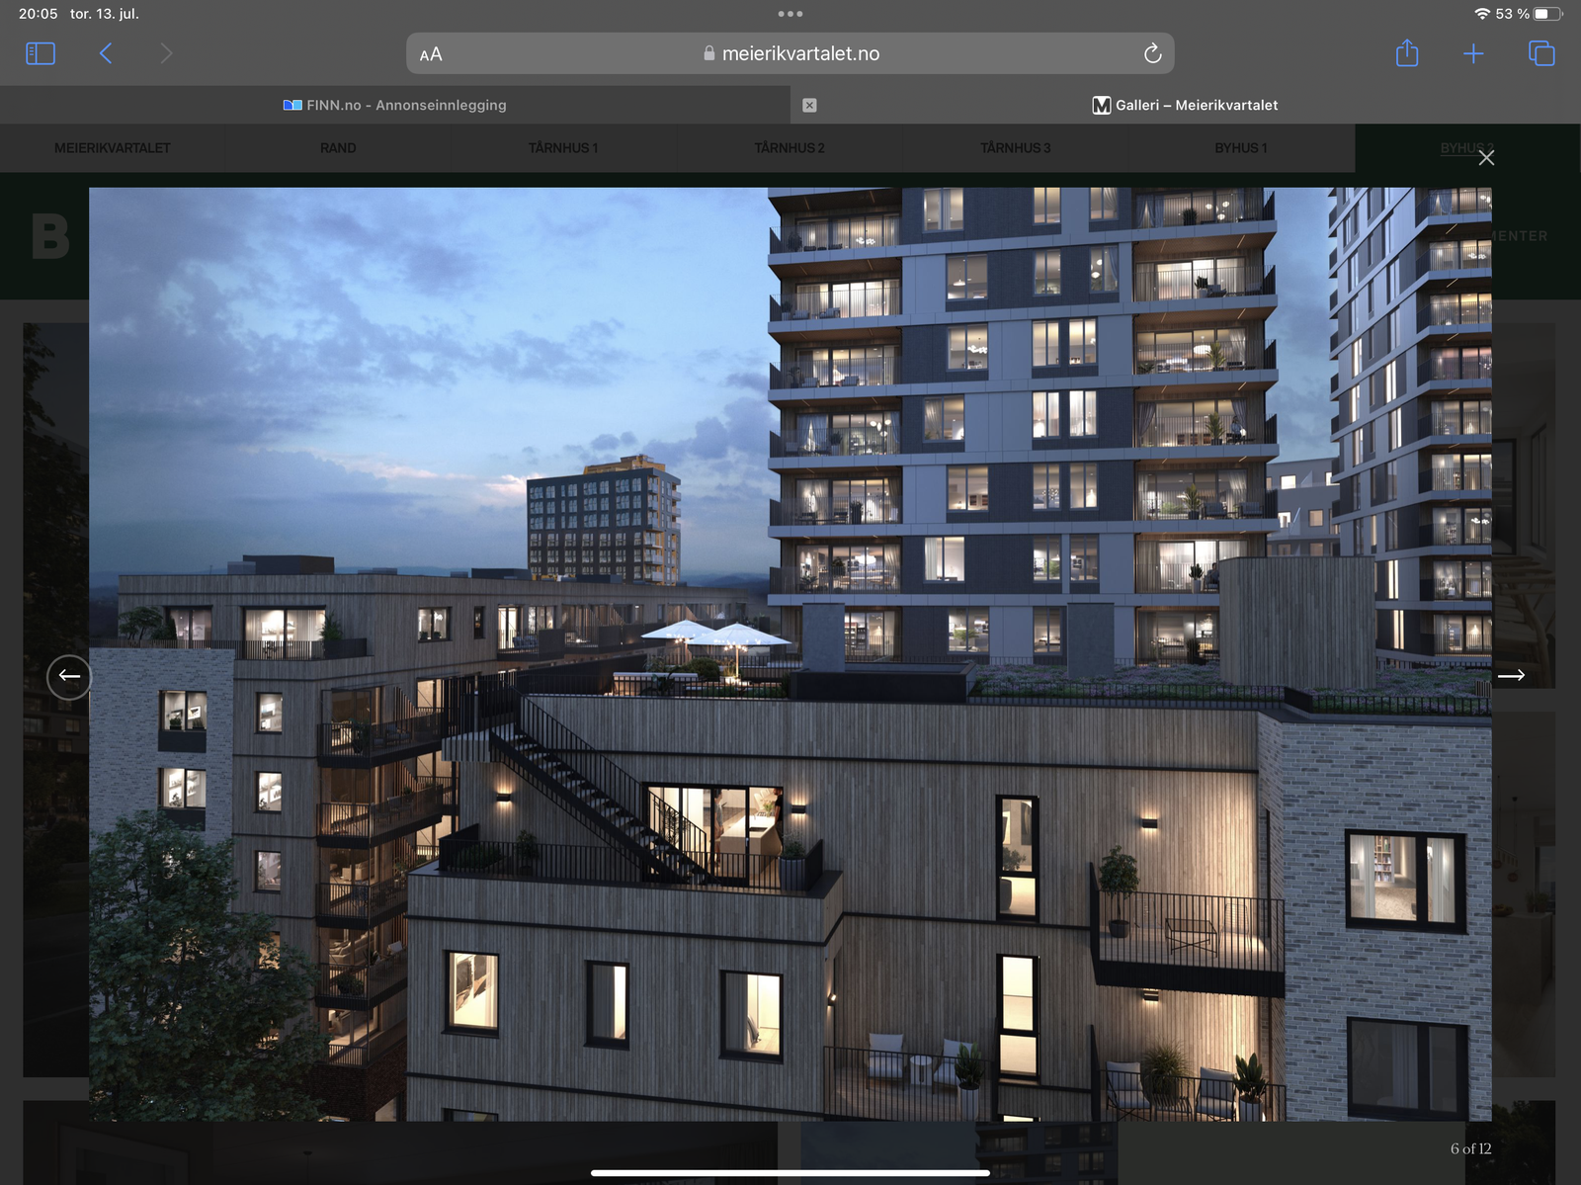Show the previous gallery image

[x=69, y=677]
